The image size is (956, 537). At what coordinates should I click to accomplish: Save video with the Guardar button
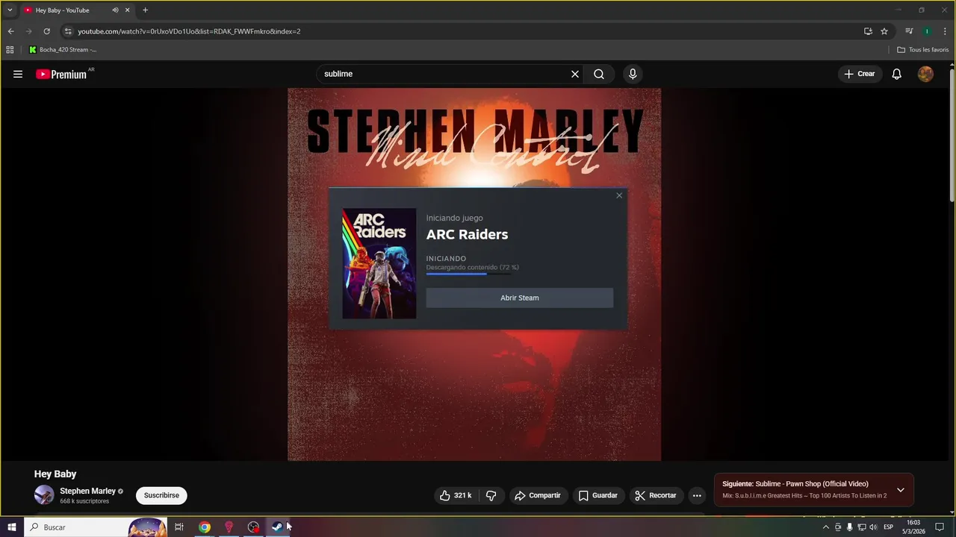tap(598, 495)
